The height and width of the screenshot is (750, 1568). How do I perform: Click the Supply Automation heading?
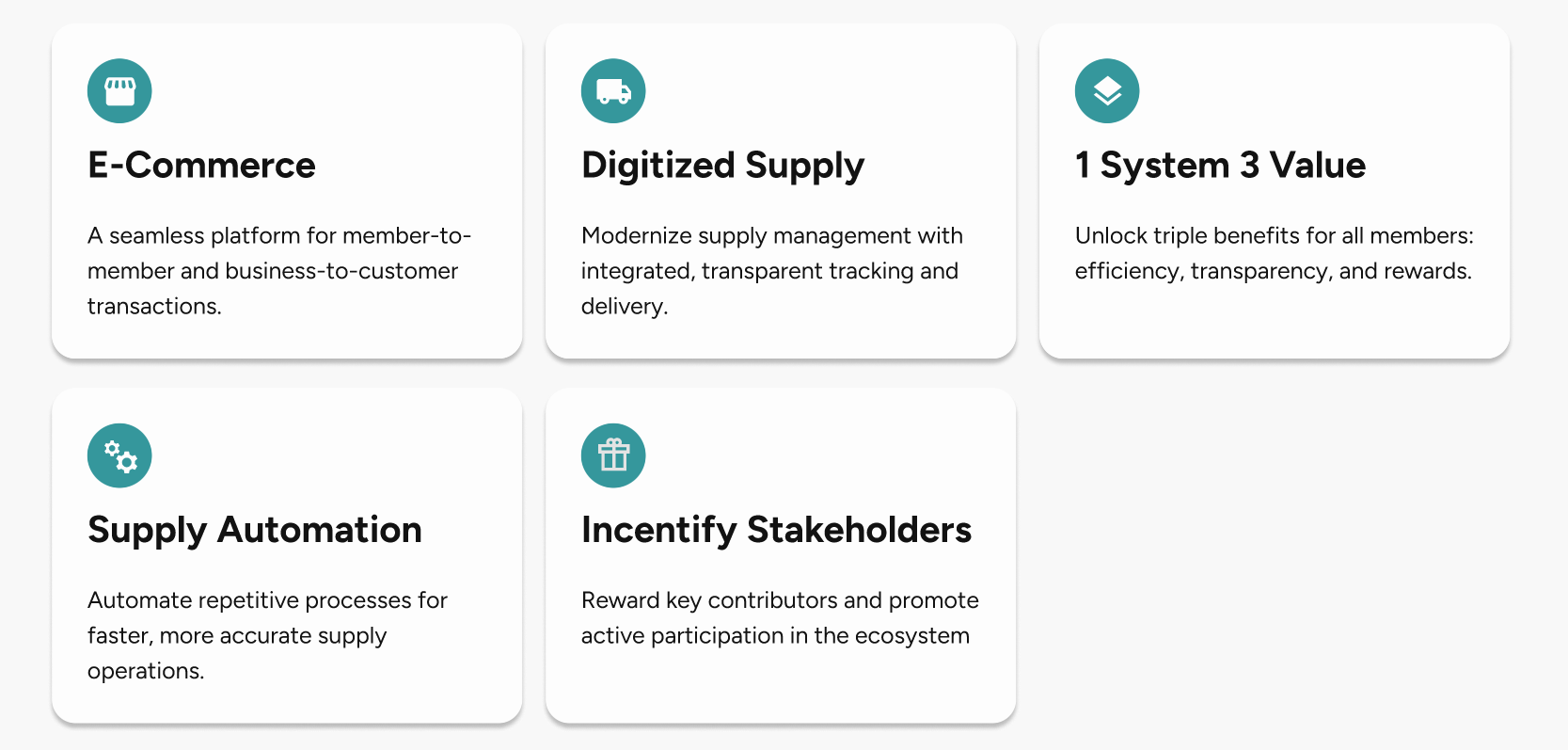coord(255,532)
